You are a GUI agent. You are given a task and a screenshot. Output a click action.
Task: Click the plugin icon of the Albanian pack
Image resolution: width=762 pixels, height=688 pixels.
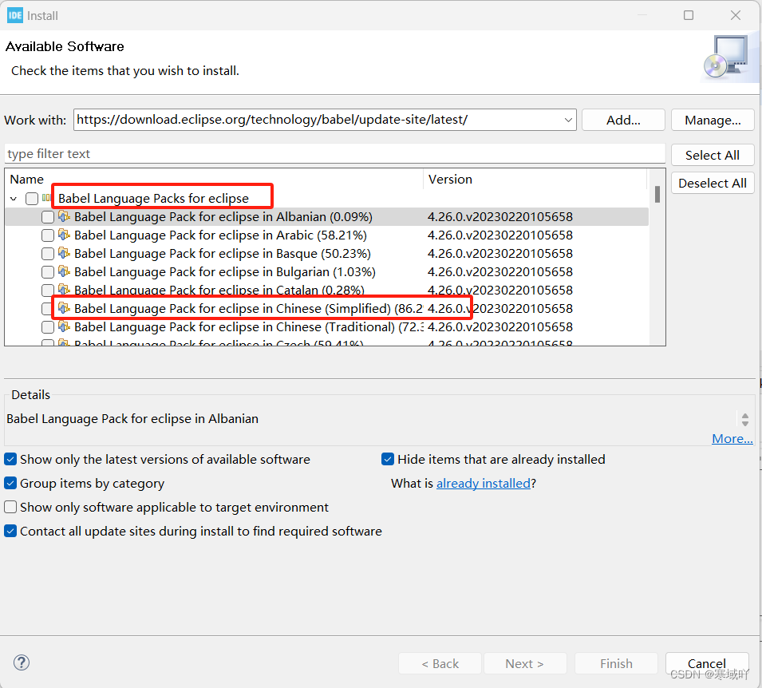pos(64,215)
